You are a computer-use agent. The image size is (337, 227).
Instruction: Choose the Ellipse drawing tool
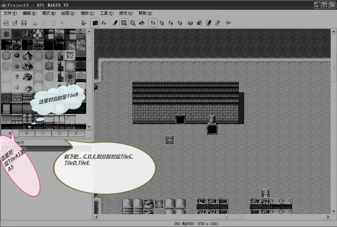click(133, 23)
